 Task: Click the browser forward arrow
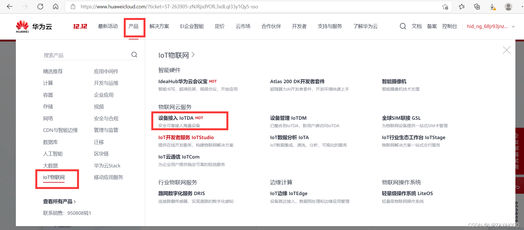[x=25, y=7]
